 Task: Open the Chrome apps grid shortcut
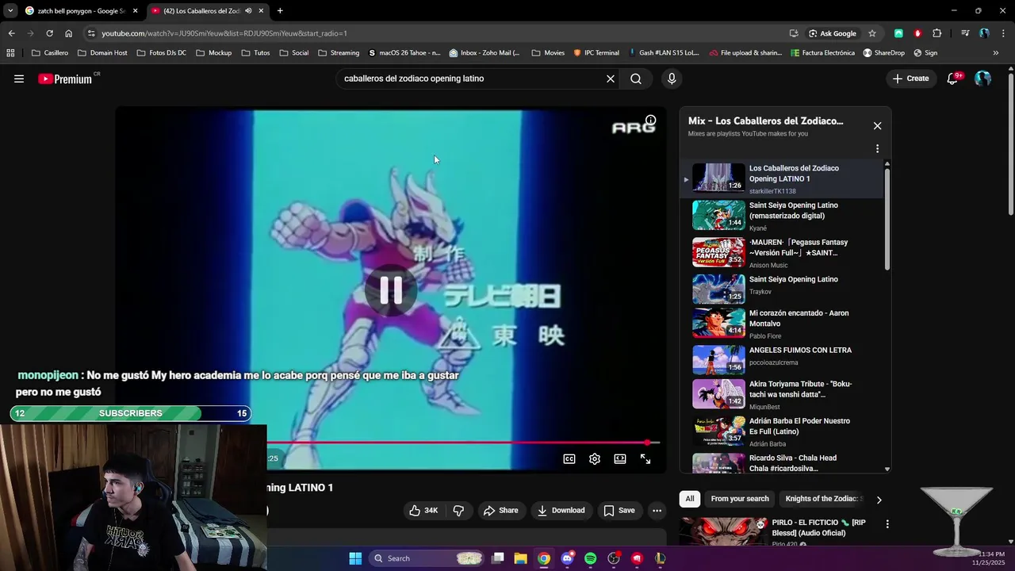click(x=10, y=53)
